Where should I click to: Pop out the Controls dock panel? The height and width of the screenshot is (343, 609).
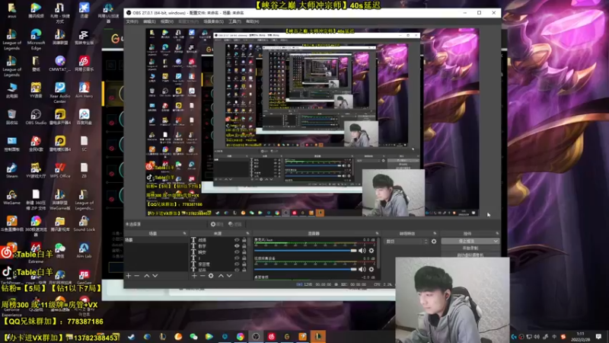pyautogui.click(x=497, y=233)
